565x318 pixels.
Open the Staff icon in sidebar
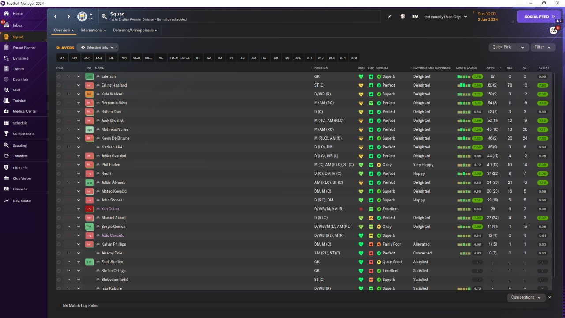pyautogui.click(x=6, y=90)
